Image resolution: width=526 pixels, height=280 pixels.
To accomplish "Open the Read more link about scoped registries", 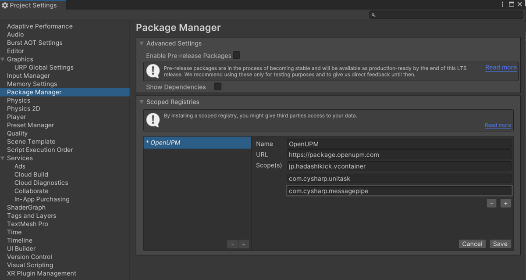I will [498, 125].
